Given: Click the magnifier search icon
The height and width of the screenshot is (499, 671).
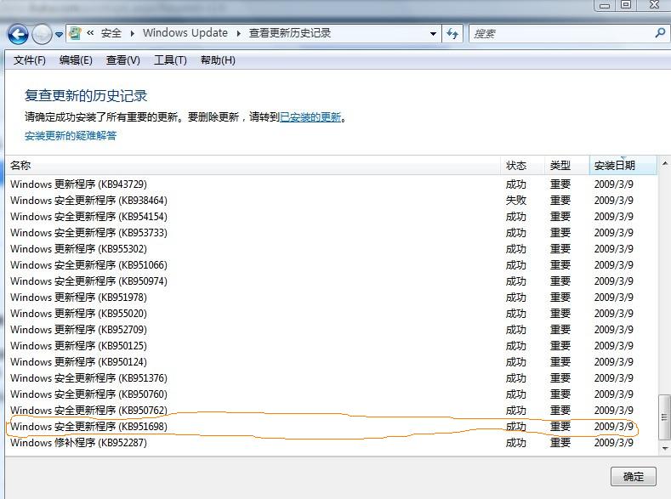Looking at the screenshot, I should 660,33.
